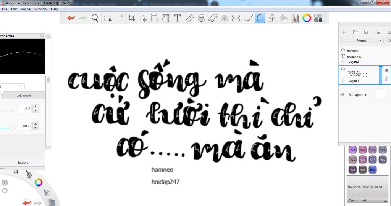Click the Add Image layer icon
391x206 pixels.
(x=367, y=32)
